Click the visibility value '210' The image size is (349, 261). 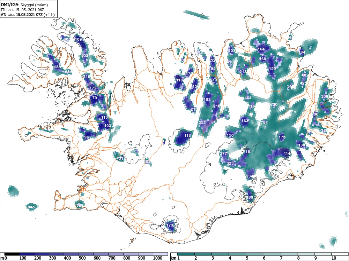(x=217, y=106)
